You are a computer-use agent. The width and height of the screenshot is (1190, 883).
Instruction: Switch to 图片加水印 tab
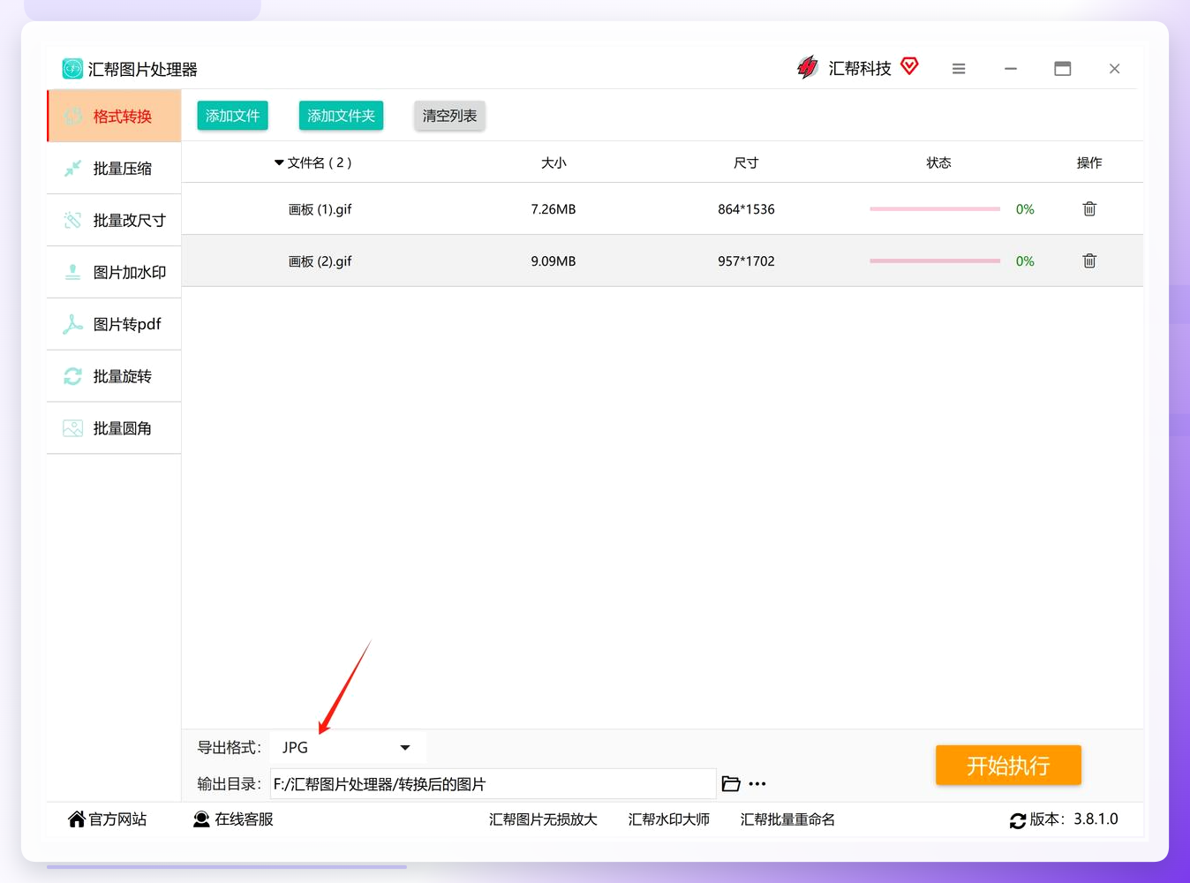point(114,272)
